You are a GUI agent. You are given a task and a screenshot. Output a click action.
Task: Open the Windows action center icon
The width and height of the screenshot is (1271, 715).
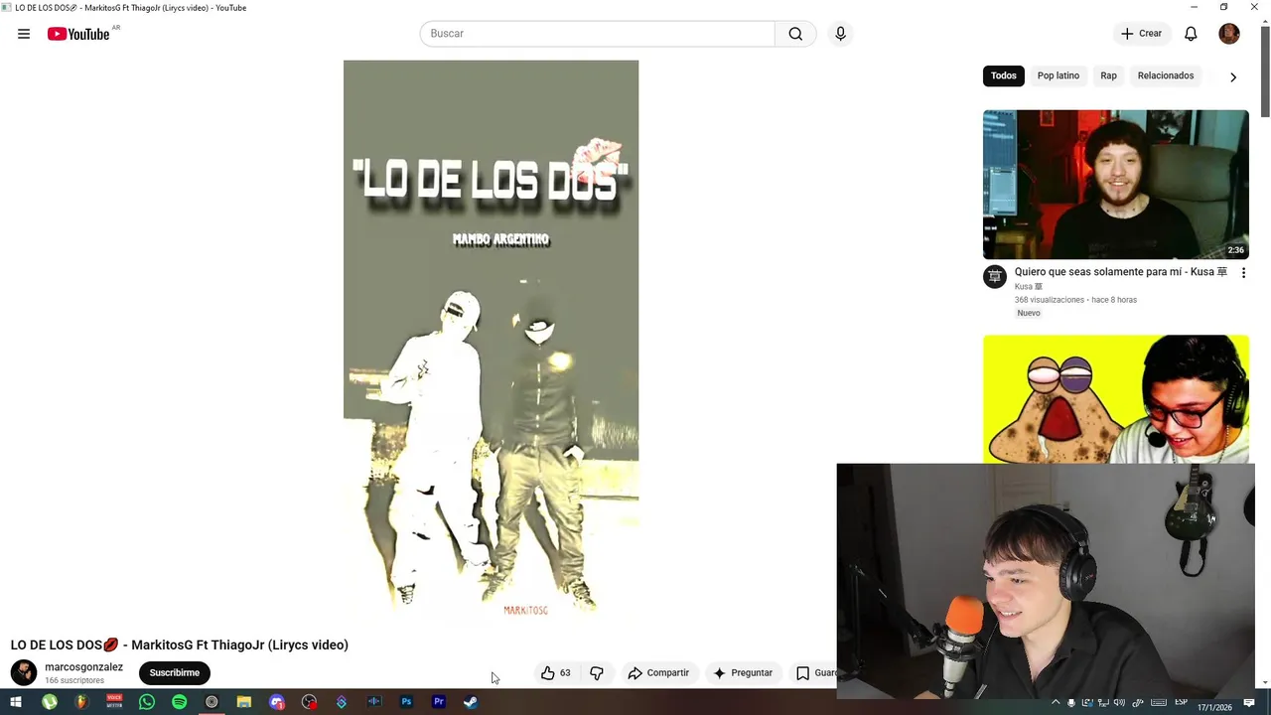point(1249,703)
